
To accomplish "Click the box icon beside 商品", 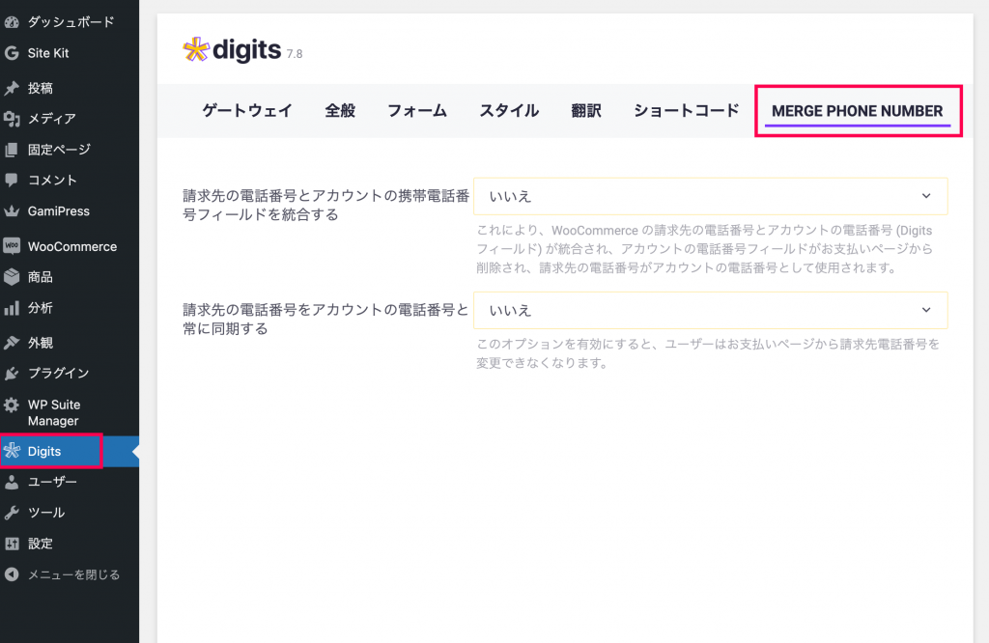I will (x=12, y=277).
